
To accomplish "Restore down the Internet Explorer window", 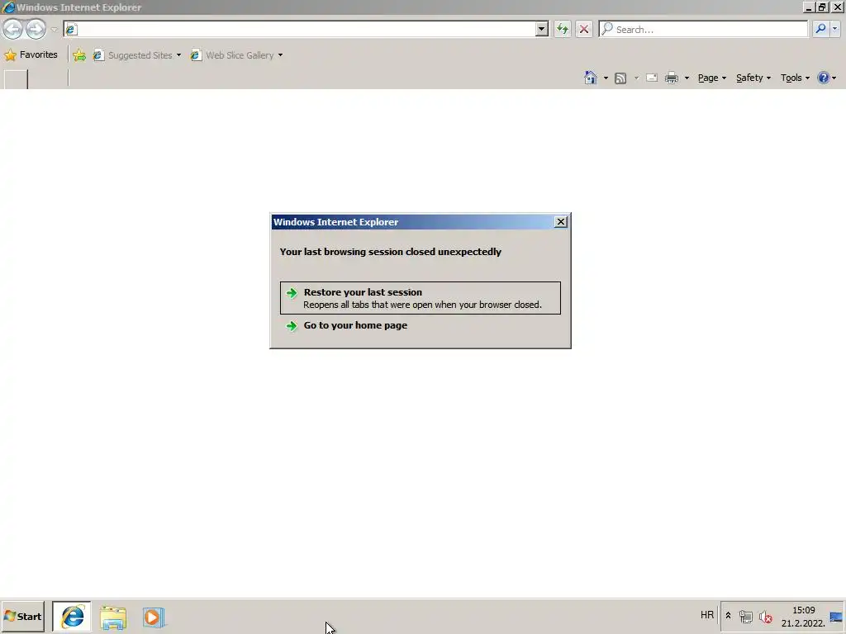I will [x=822, y=7].
